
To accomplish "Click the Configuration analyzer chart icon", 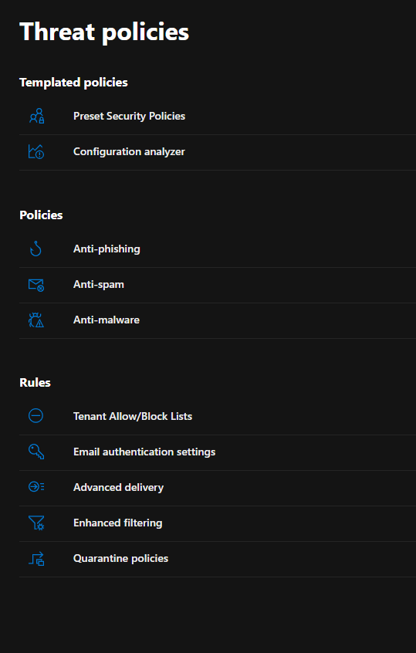I will click(x=36, y=151).
